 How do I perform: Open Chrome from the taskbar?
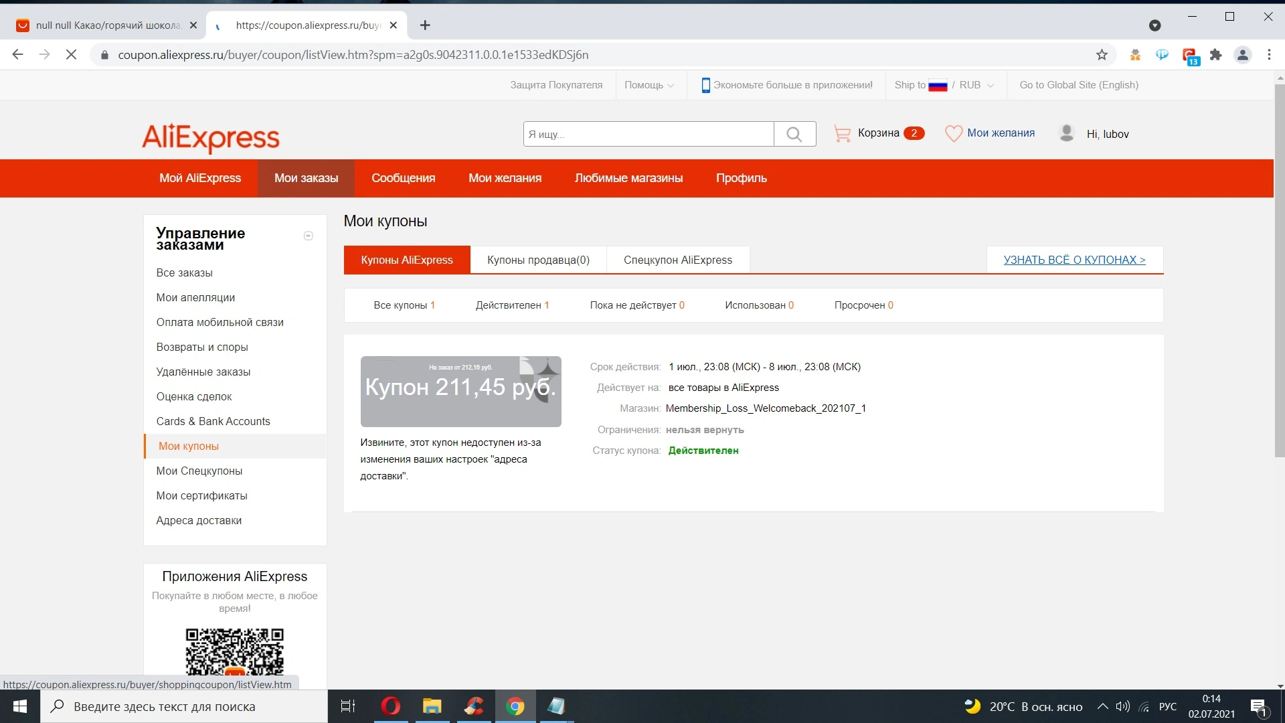coord(515,706)
